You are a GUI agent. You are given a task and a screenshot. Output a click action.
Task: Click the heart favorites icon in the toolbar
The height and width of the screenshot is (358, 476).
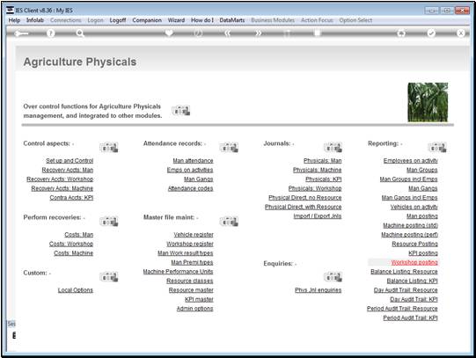coord(169,33)
